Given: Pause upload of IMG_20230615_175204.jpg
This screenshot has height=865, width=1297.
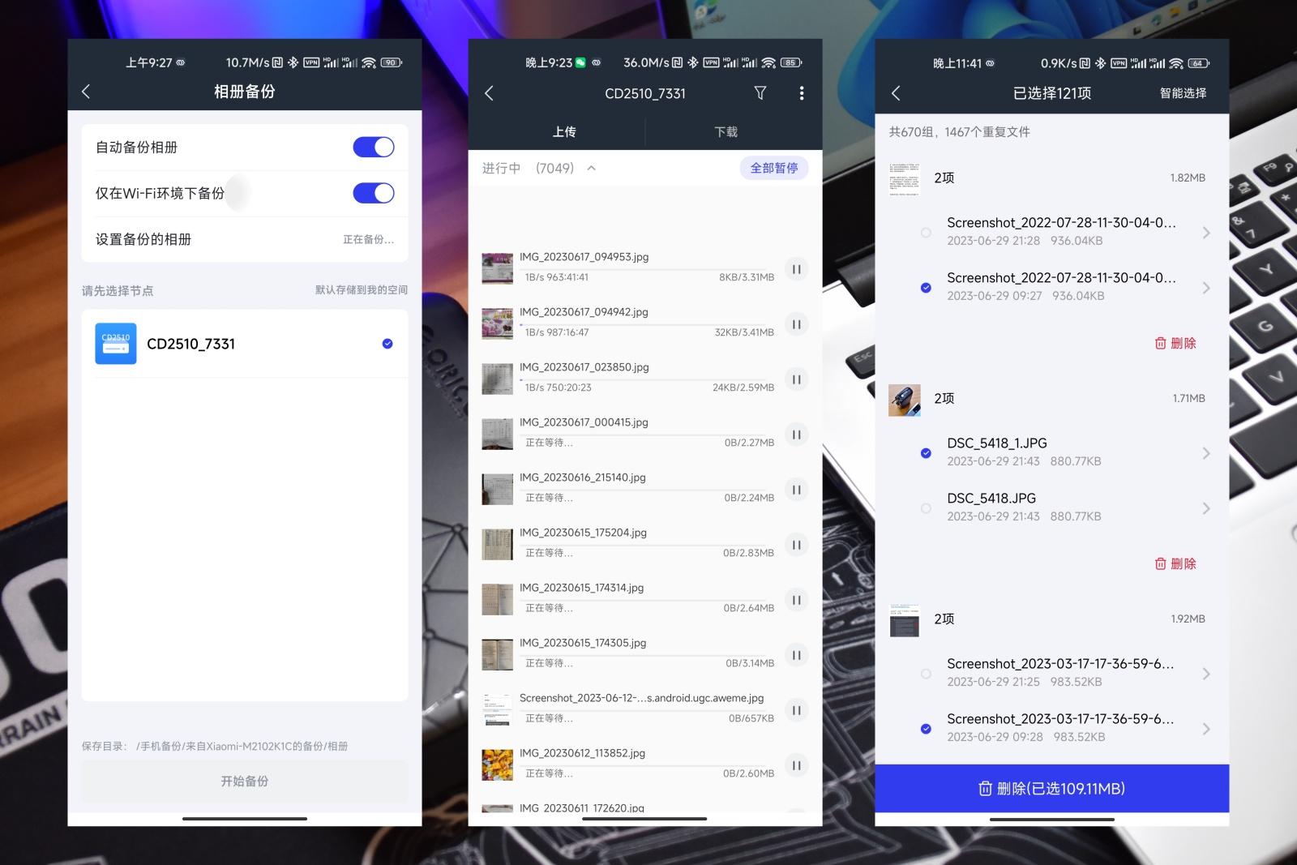Looking at the screenshot, I should point(797,545).
